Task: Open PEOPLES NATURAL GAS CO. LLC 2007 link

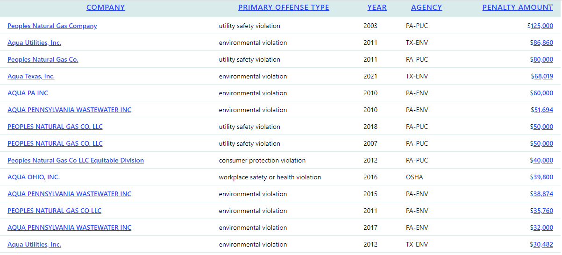Action: click(x=55, y=143)
